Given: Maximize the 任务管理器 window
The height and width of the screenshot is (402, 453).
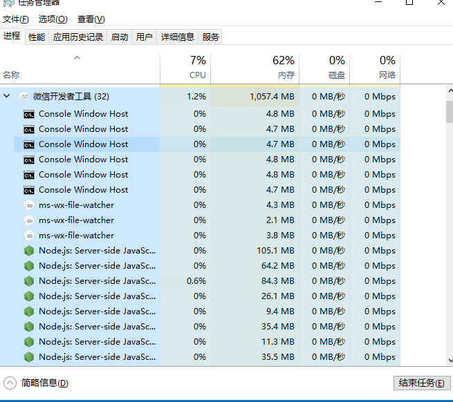Looking at the screenshot, I should pyautogui.click(x=409, y=2).
